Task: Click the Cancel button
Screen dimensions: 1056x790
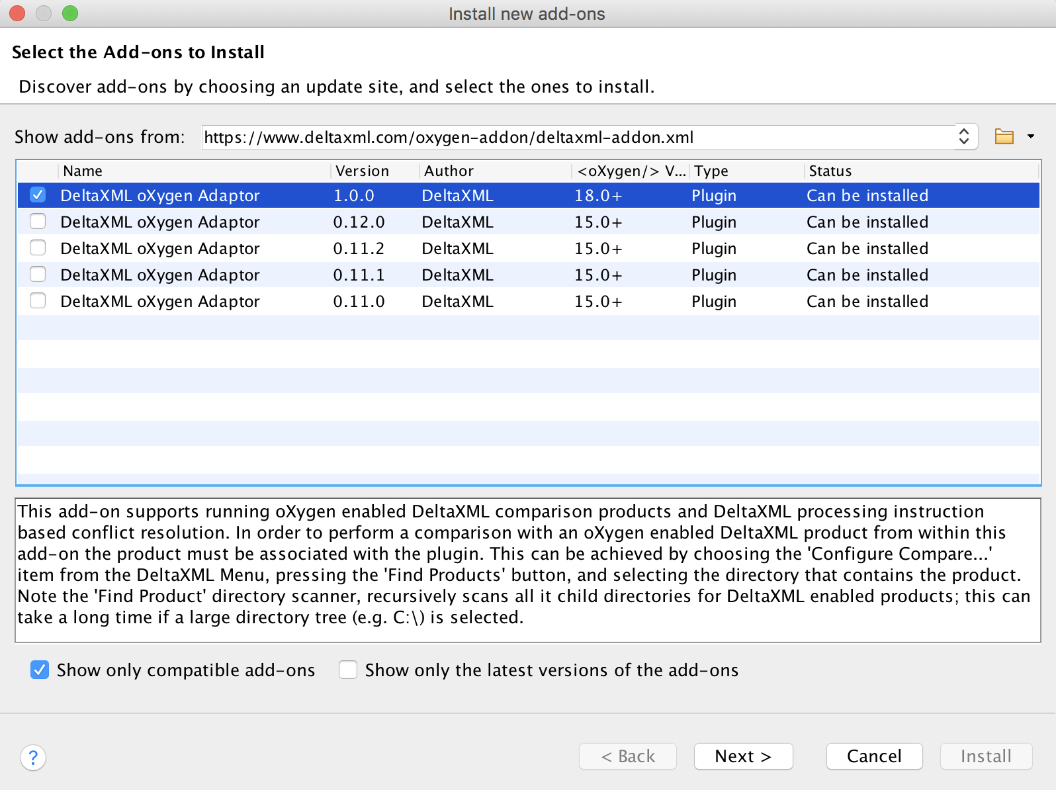Action: pos(874,756)
